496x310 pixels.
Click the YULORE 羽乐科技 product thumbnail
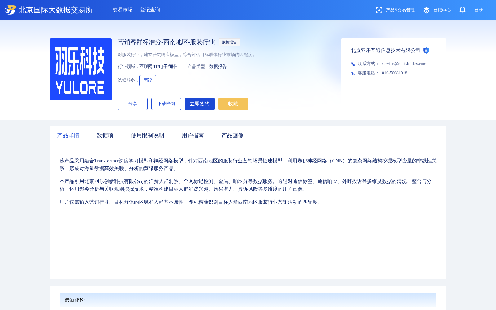click(81, 69)
